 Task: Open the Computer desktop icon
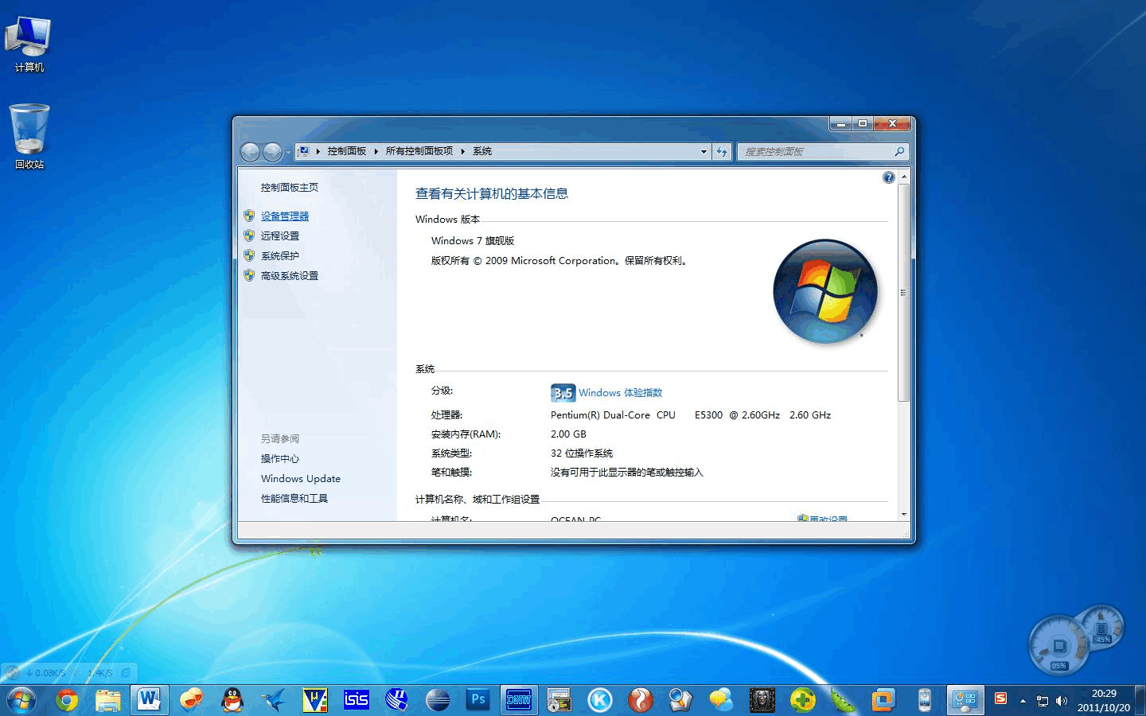point(29,44)
